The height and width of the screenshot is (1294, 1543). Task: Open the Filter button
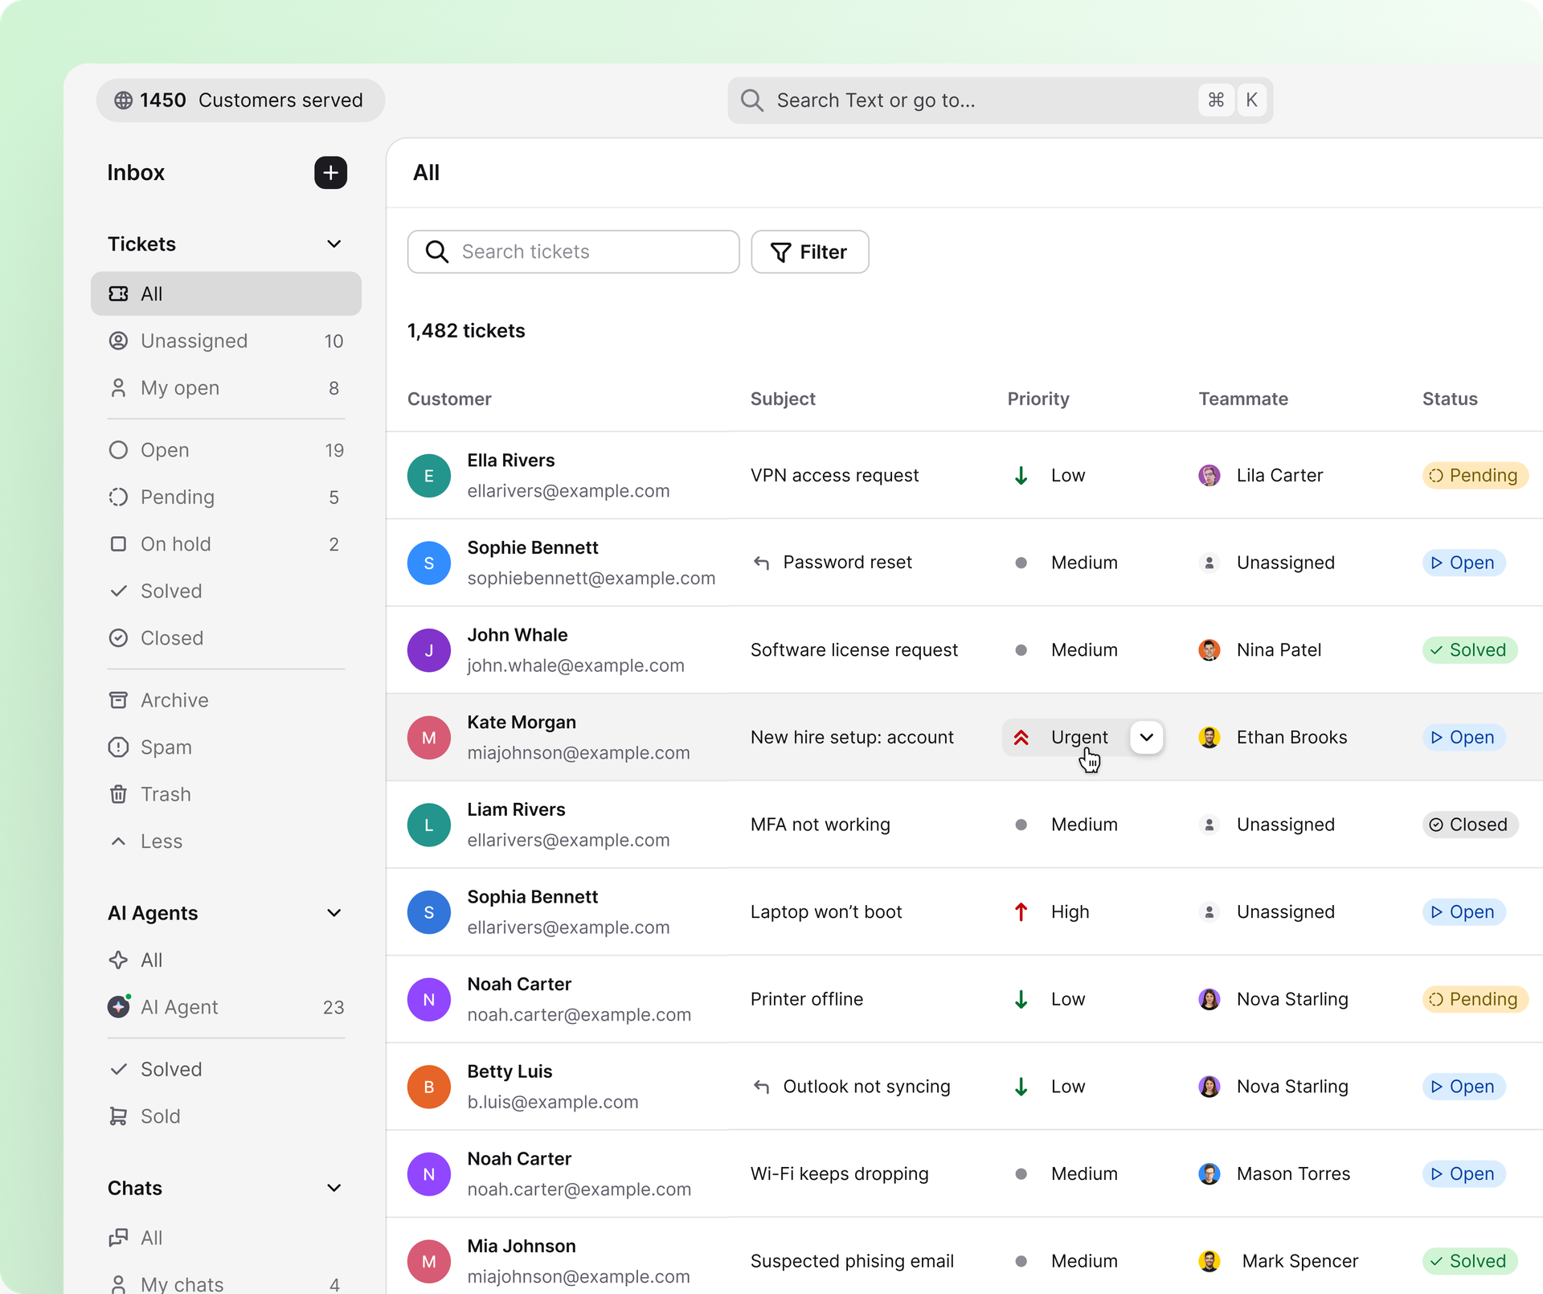click(809, 252)
